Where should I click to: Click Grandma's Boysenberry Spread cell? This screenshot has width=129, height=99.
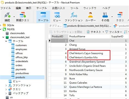89,62
